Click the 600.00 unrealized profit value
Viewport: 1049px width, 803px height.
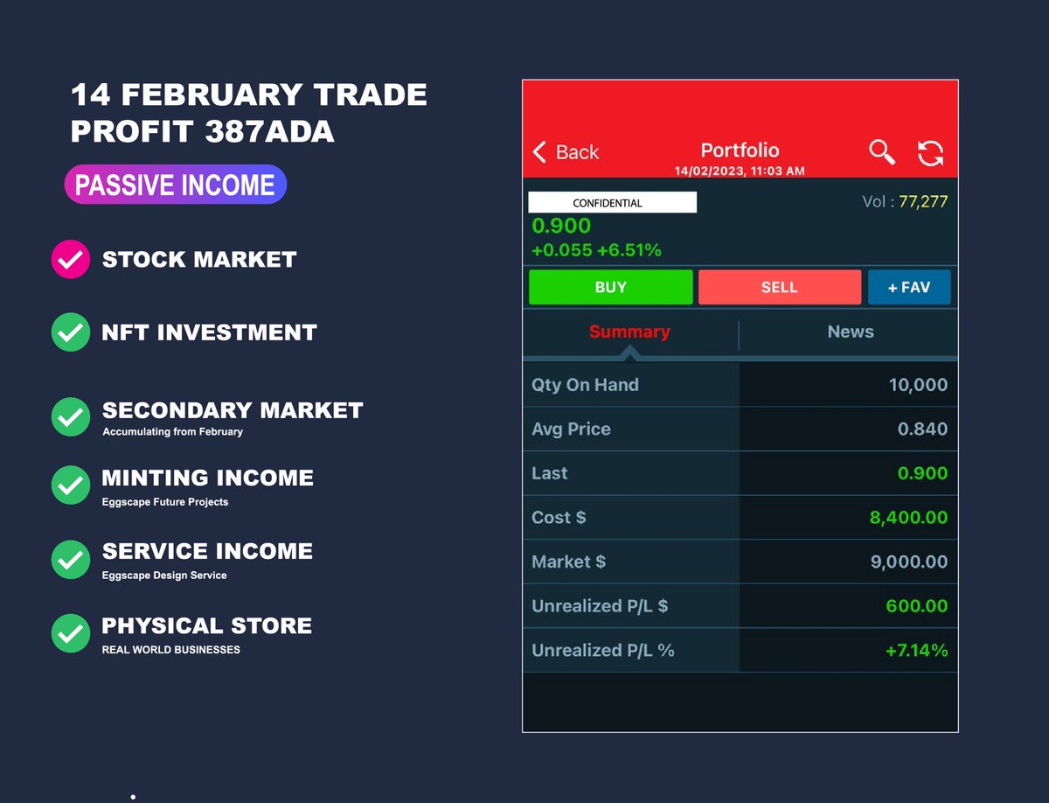click(x=916, y=606)
